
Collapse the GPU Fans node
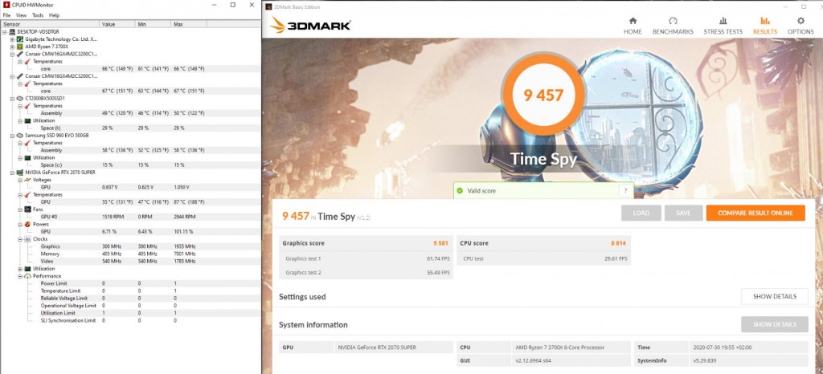pyautogui.click(x=20, y=209)
